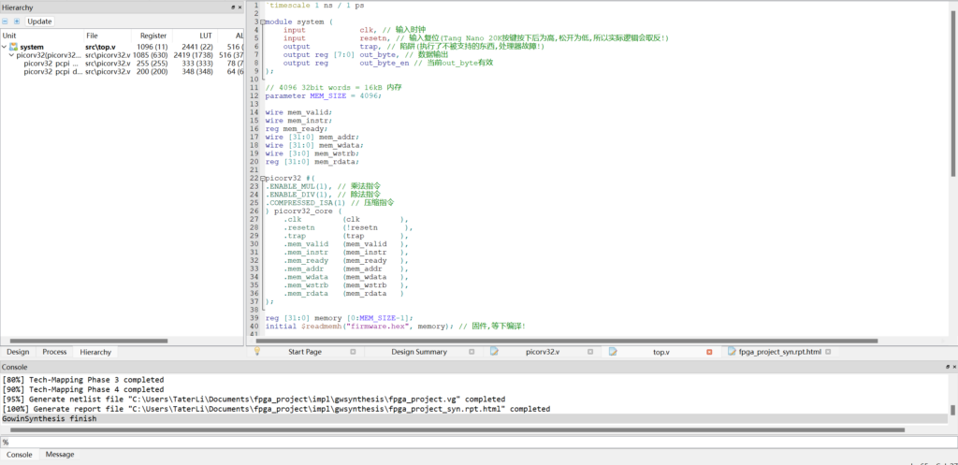Image resolution: width=958 pixels, height=465 pixels.
Task: Click the file icon on the top.v tab
Action: (x=613, y=352)
